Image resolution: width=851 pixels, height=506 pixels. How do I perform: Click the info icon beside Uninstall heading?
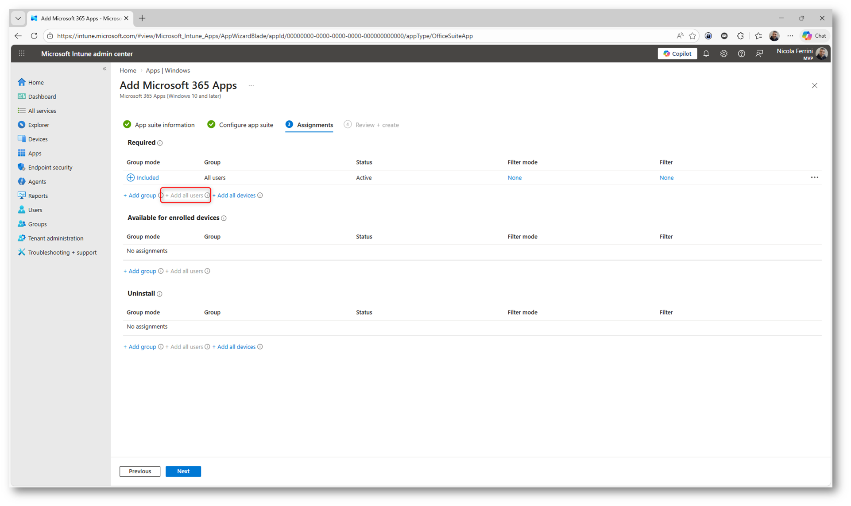160,294
